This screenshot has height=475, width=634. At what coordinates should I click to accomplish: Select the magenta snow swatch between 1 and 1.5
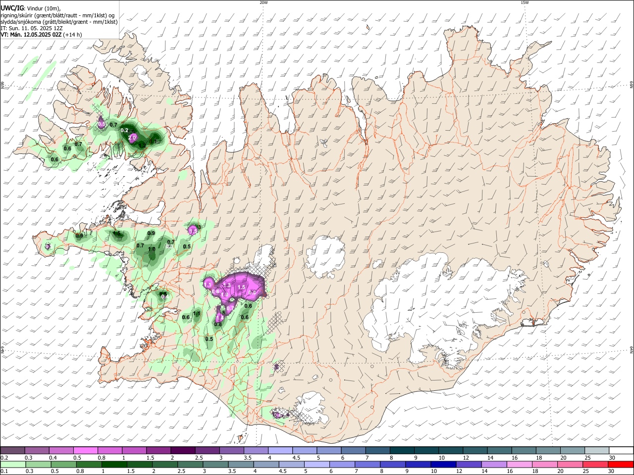(x=134, y=451)
